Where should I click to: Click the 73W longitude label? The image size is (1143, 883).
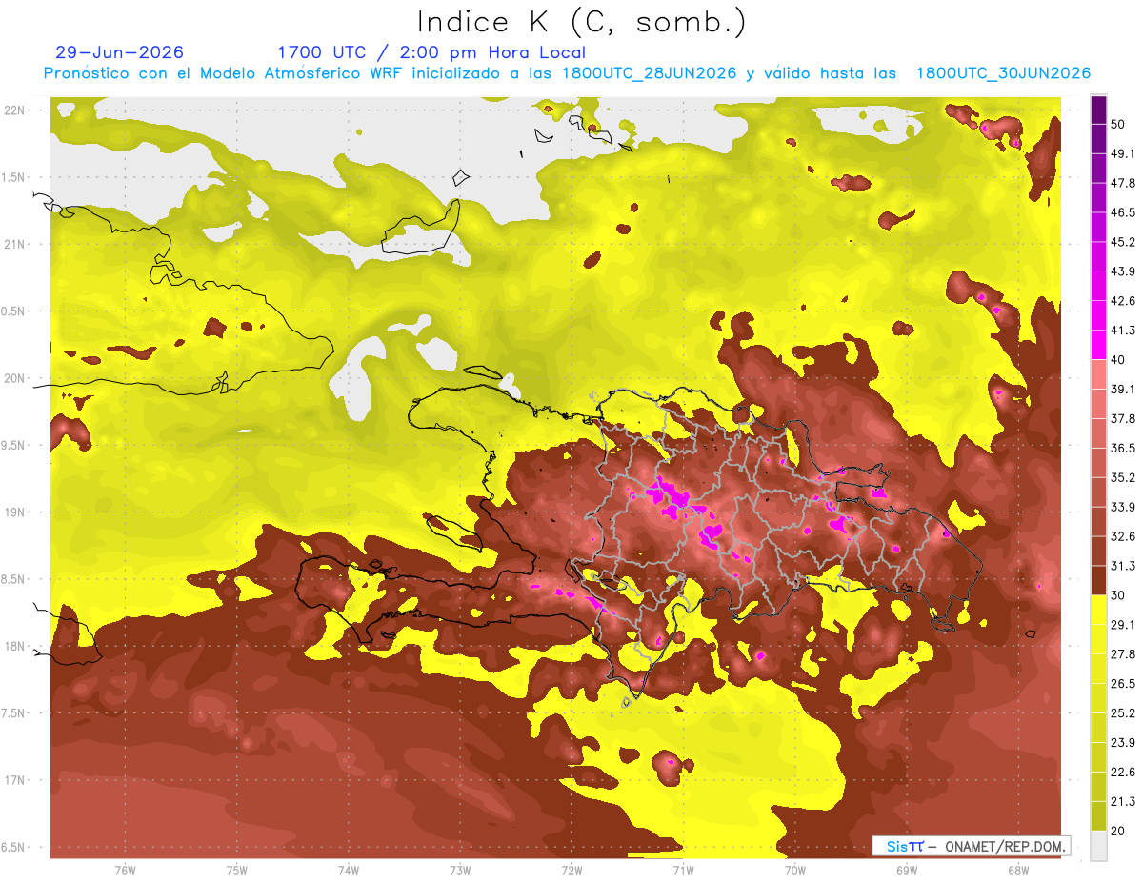pyautogui.click(x=460, y=870)
